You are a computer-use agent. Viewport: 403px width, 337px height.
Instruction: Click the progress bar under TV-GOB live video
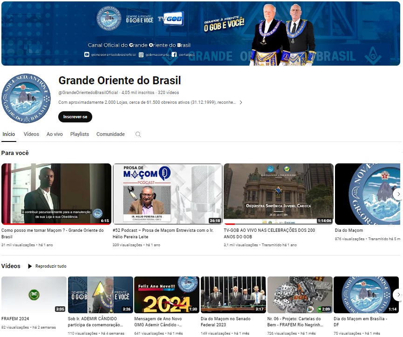(x=279, y=224)
